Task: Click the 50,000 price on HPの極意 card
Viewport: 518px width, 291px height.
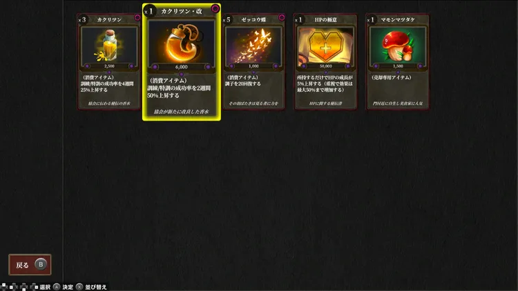Action: (x=326, y=66)
